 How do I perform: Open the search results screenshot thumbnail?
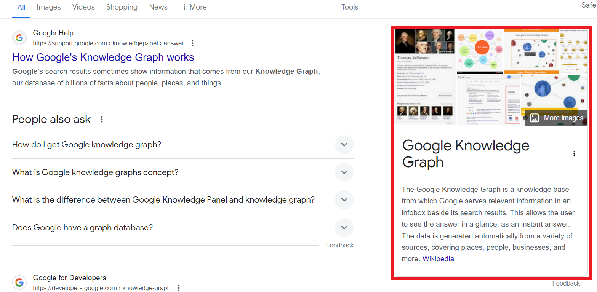click(x=488, y=100)
